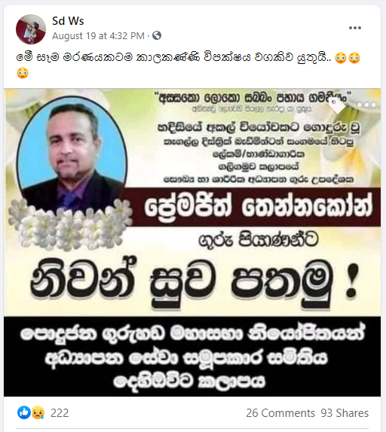Click the first flushed-face emoji in caption

(341, 58)
